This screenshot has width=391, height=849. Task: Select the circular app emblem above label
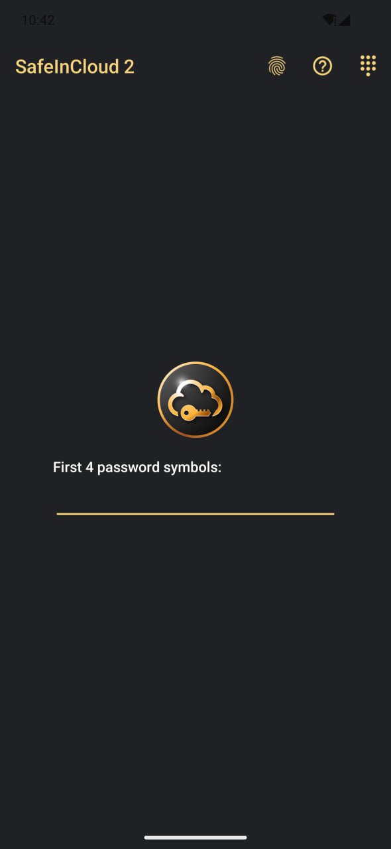(x=195, y=400)
